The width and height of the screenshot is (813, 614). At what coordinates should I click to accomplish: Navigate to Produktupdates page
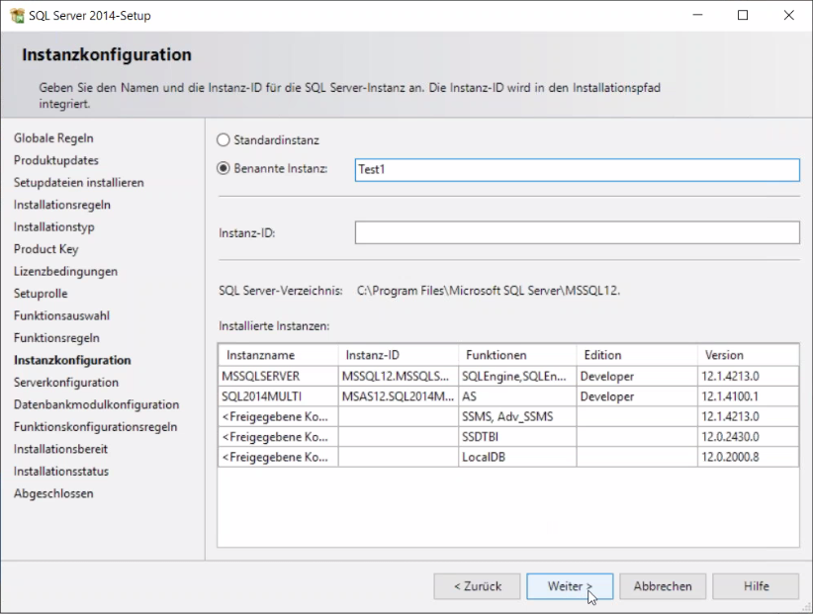coord(58,160)
